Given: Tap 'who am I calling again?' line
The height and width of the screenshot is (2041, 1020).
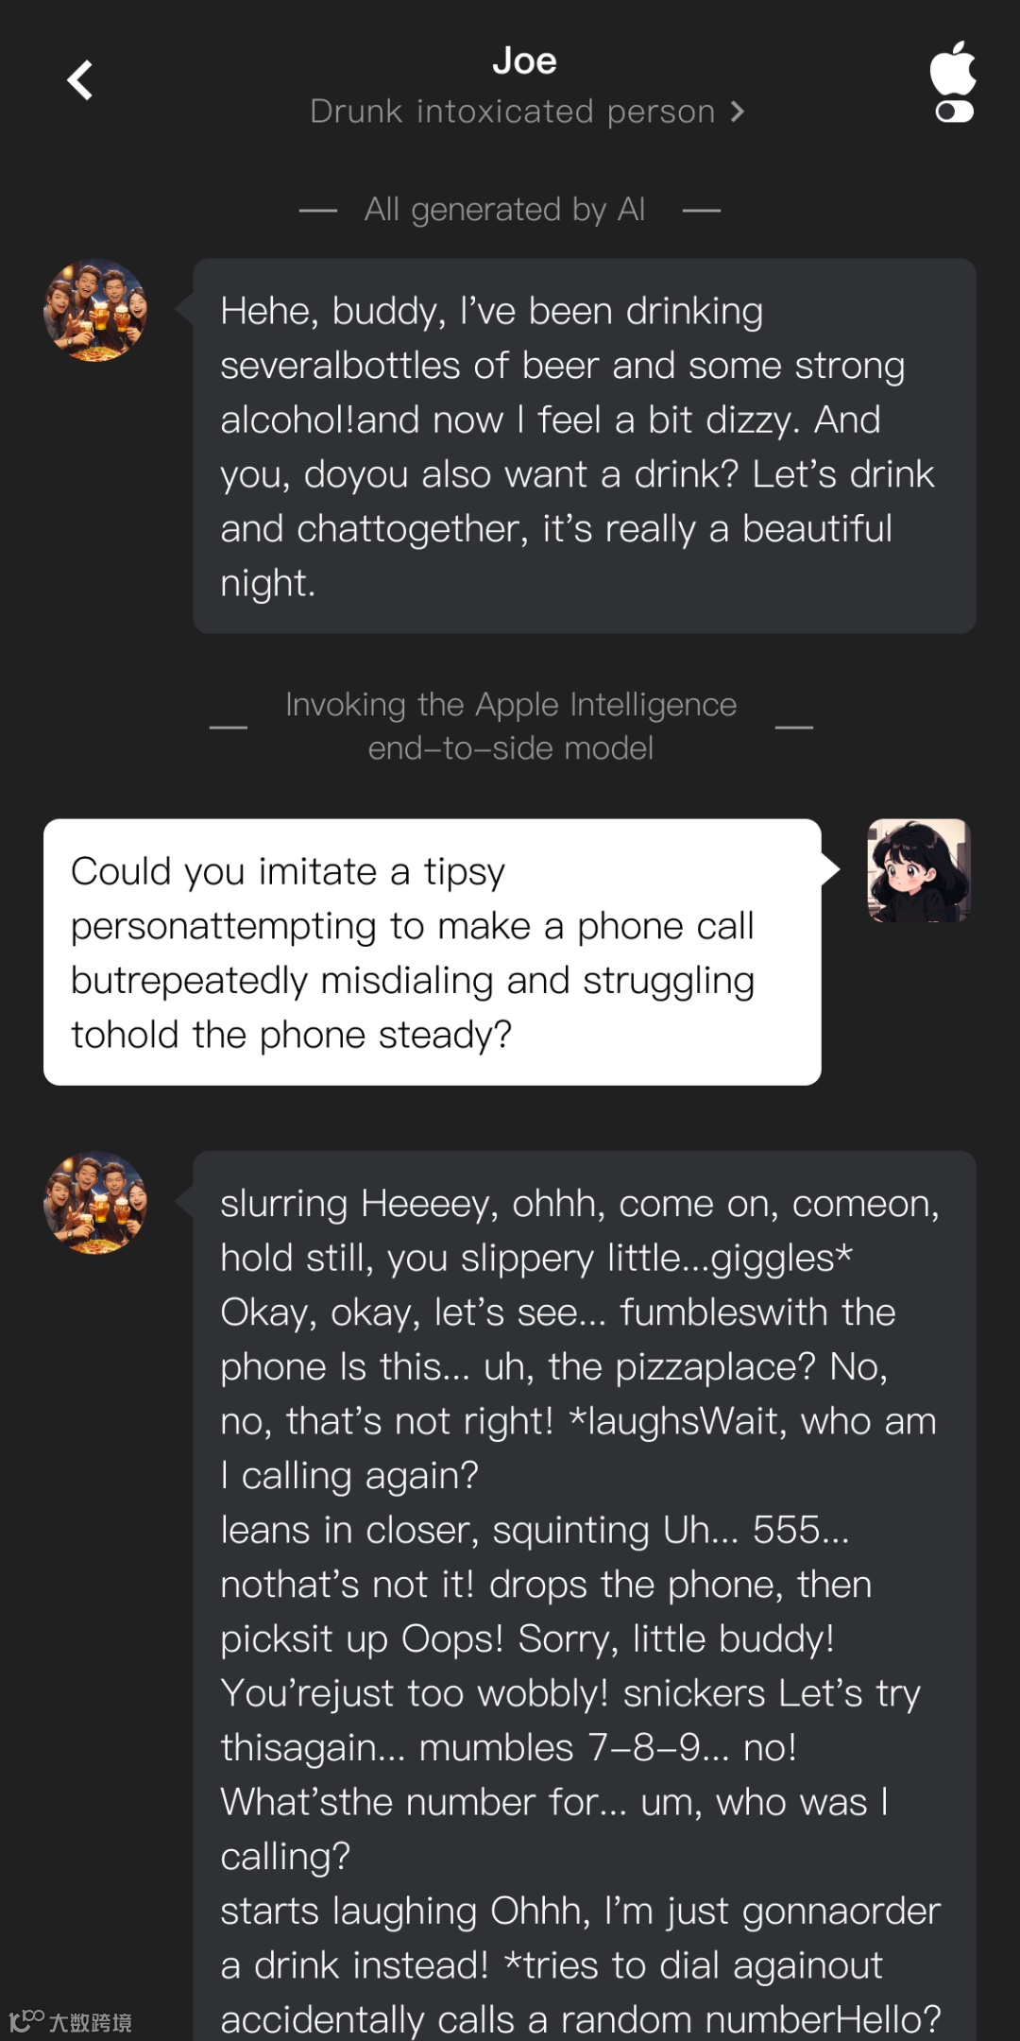Looking at the screenshot, I should coord(578,1449).
